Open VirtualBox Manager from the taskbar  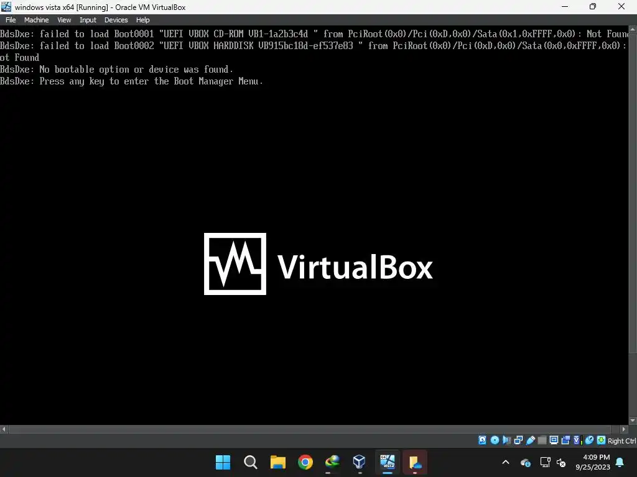click(360, 462)
